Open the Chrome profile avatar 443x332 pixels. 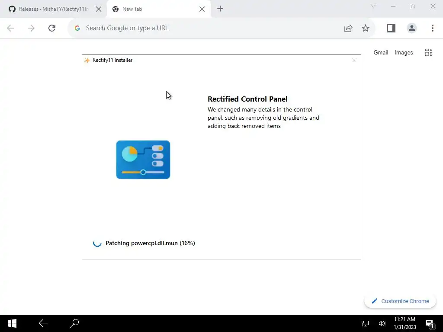[412, 28]
